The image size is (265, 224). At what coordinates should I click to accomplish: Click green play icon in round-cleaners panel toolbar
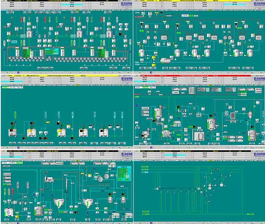8,72
